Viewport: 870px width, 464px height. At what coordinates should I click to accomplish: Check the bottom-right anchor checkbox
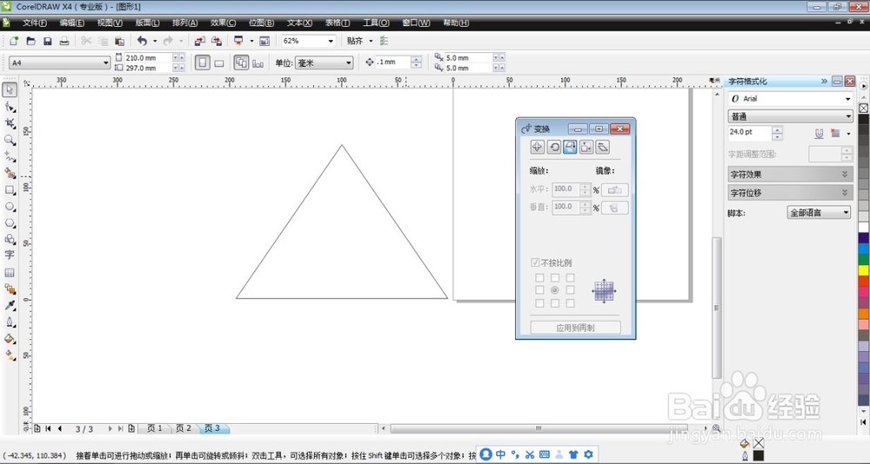(x=571, y=303)
